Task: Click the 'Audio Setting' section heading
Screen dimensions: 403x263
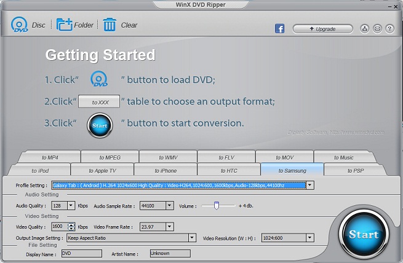Action: [42, 195]
